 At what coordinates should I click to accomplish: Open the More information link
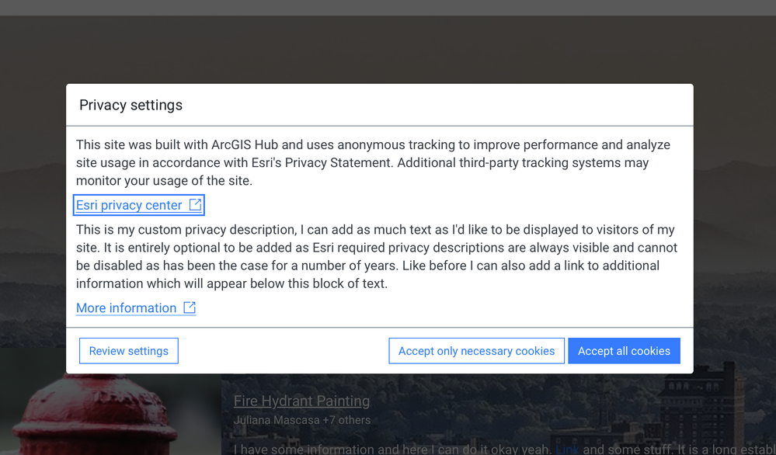126,308
